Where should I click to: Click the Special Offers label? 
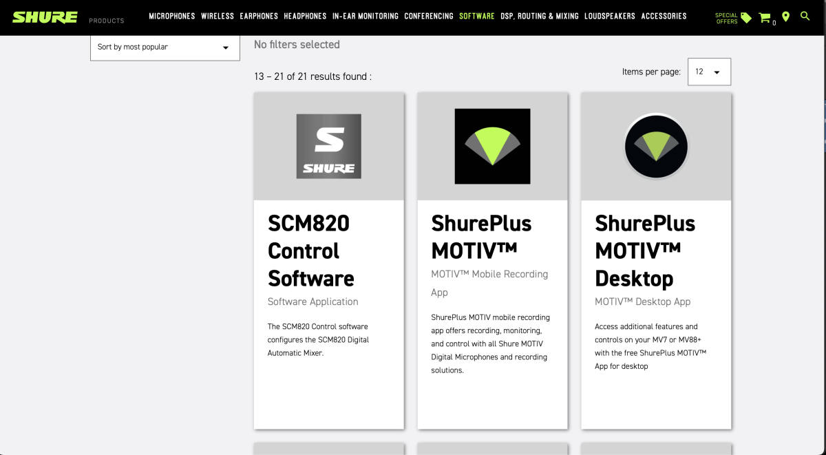click(x=726, y=18)
